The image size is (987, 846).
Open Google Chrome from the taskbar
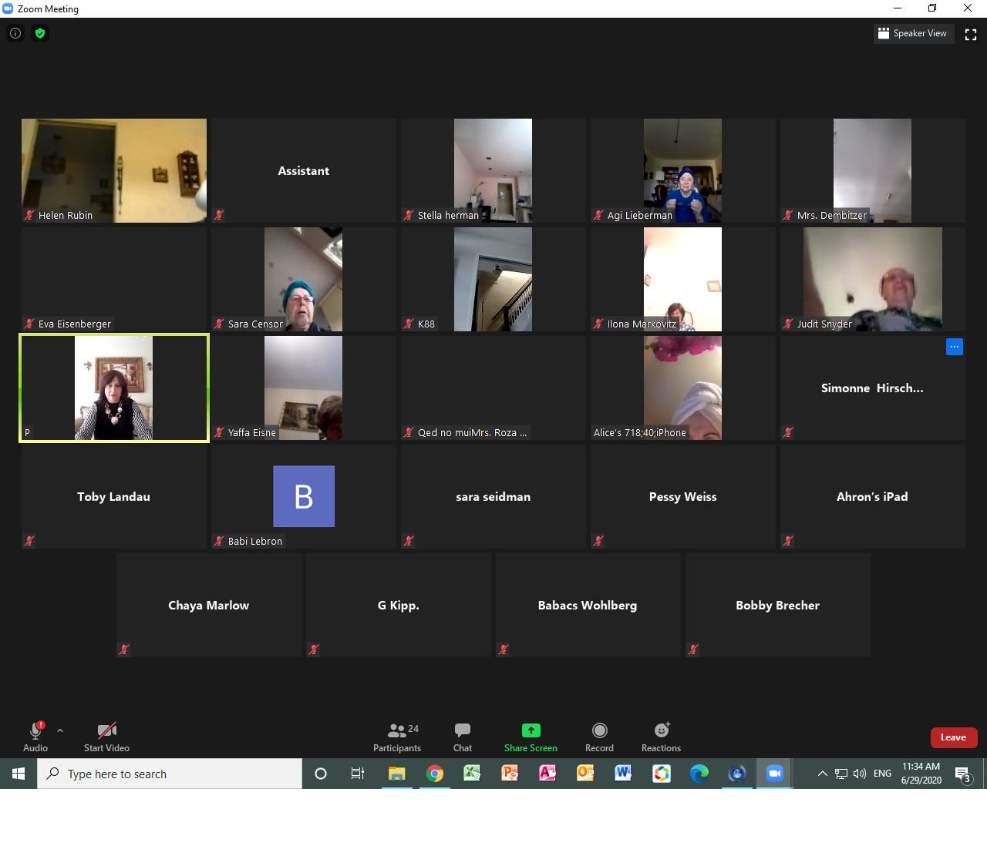click(435, 774)
